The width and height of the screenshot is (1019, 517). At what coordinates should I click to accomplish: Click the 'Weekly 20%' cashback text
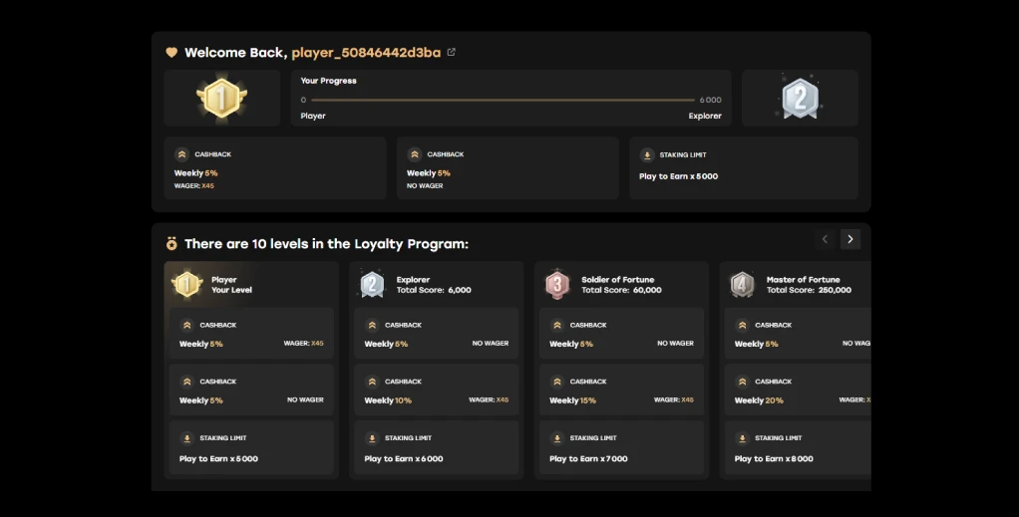click(759, 400)
